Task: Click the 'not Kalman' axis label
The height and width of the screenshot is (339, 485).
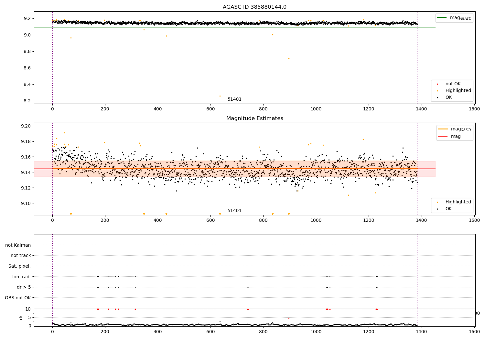Action: 18,245
